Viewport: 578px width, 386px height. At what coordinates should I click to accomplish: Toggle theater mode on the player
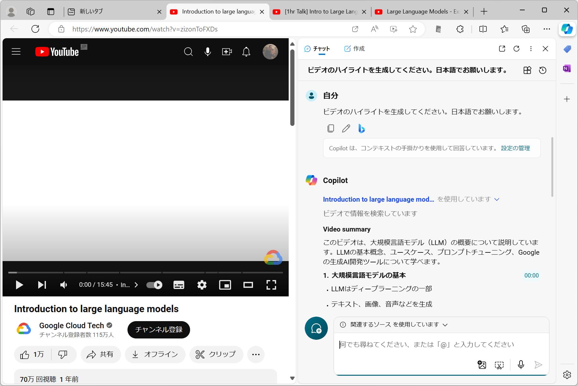[x=248, y=285]
